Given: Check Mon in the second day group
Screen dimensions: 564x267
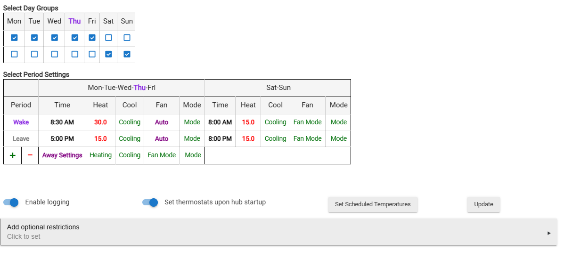Looking at the screenshot, I should coord(14,54).
